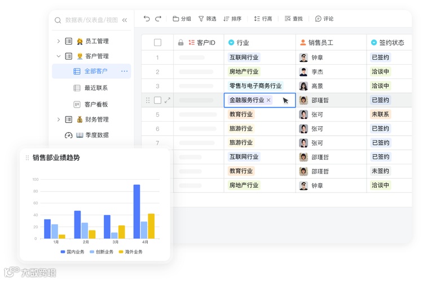Image resolution: width=423 pixels, height=281 pixels.
Task: Expand the 金融服务行业 record with arrows icon
Action: (168, 100)
